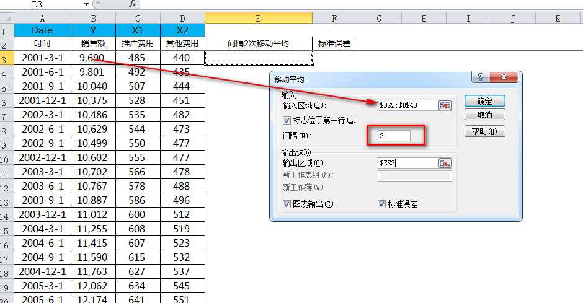Viewport: 583px width, 303px height.
Task: Click the X1 header cell
Action: (x=138, y=30)
